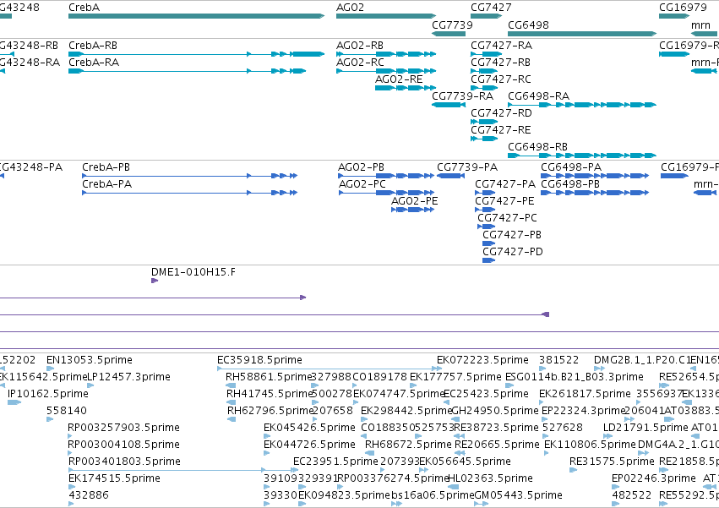Select the EK072223.5prime EST label

(x=482, y=360)
